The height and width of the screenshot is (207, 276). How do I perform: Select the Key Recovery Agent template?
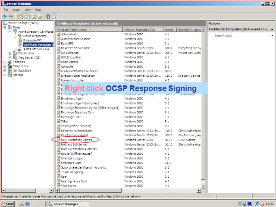(74, 135)
